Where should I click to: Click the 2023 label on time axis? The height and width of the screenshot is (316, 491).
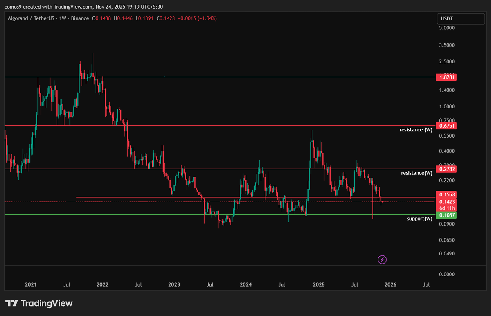click(174, 284)
